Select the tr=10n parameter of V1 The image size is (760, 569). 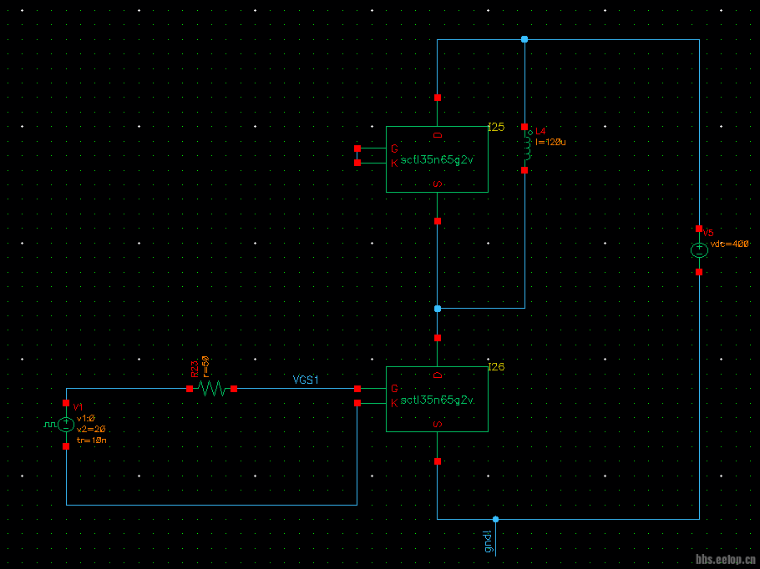(x=92, y=441)
